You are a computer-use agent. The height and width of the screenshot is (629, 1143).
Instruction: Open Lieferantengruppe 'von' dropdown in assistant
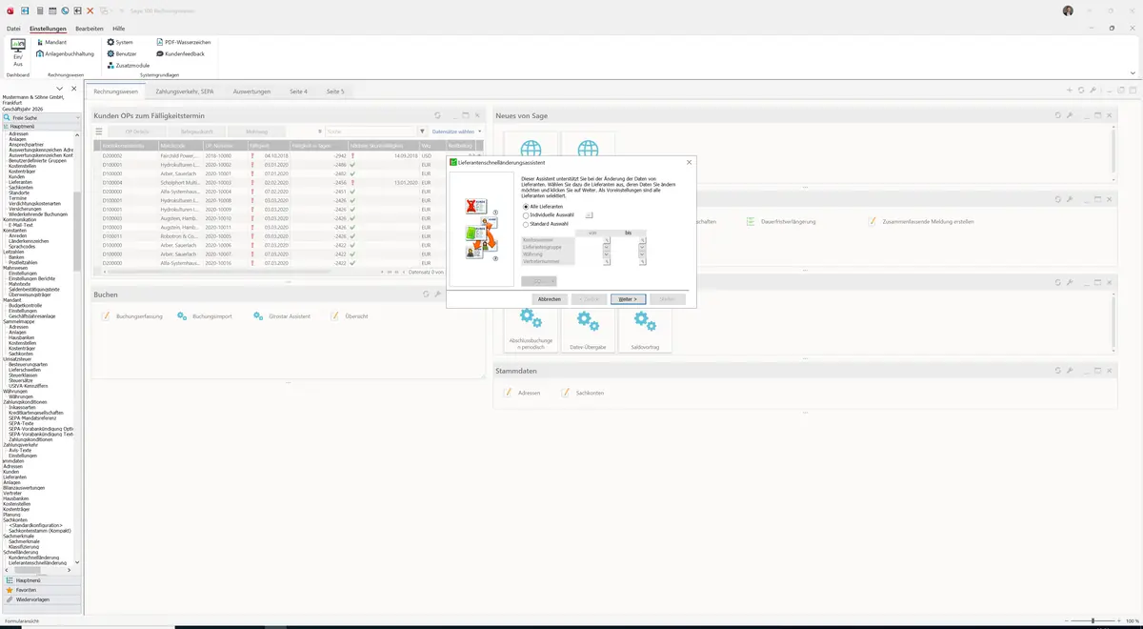click(607, 247)
